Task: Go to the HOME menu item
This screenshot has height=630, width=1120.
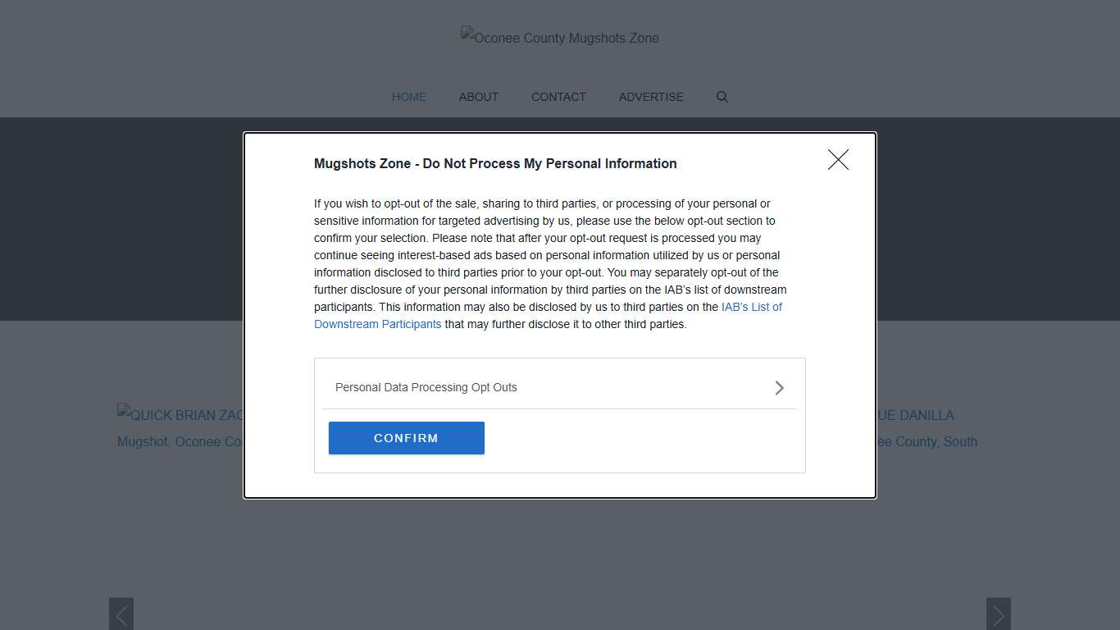Action: [409, 97]
